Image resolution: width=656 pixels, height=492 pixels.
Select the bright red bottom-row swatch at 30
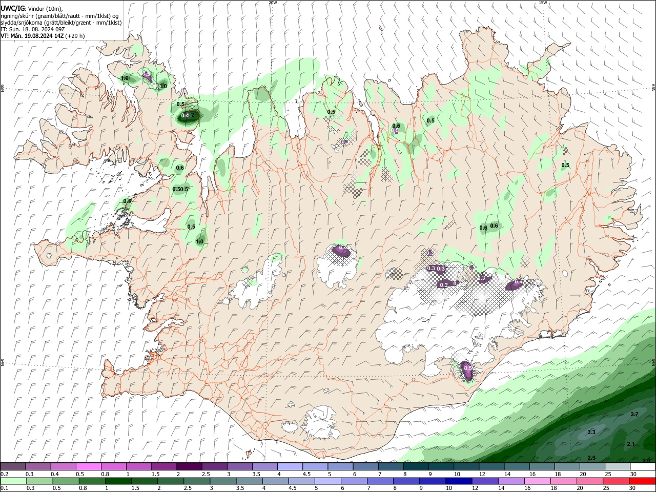[x=642, y=481]
